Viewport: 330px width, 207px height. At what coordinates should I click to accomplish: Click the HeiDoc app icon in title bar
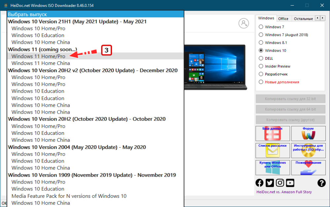click(6, 6)
